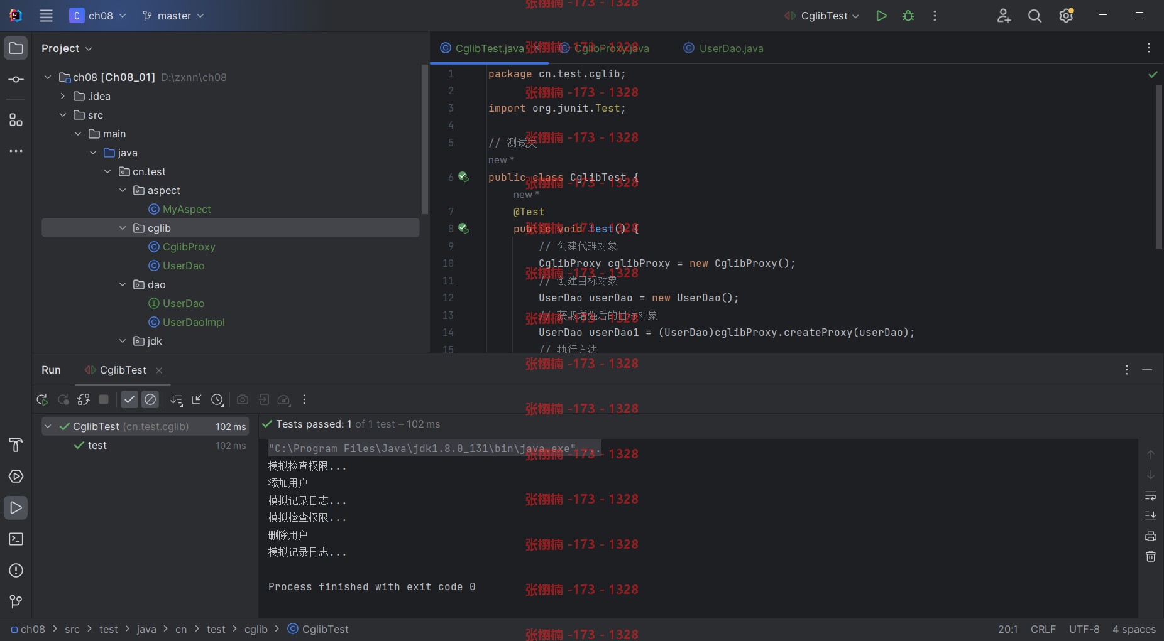This screenshot has width=1164, height=641.
Task: Open the Git tool window
Action: (x=16, y=602)
